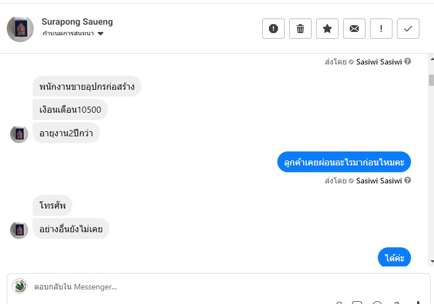
Task: Mark conversation done with checkmark icon
Action: [x=408, y=29]
